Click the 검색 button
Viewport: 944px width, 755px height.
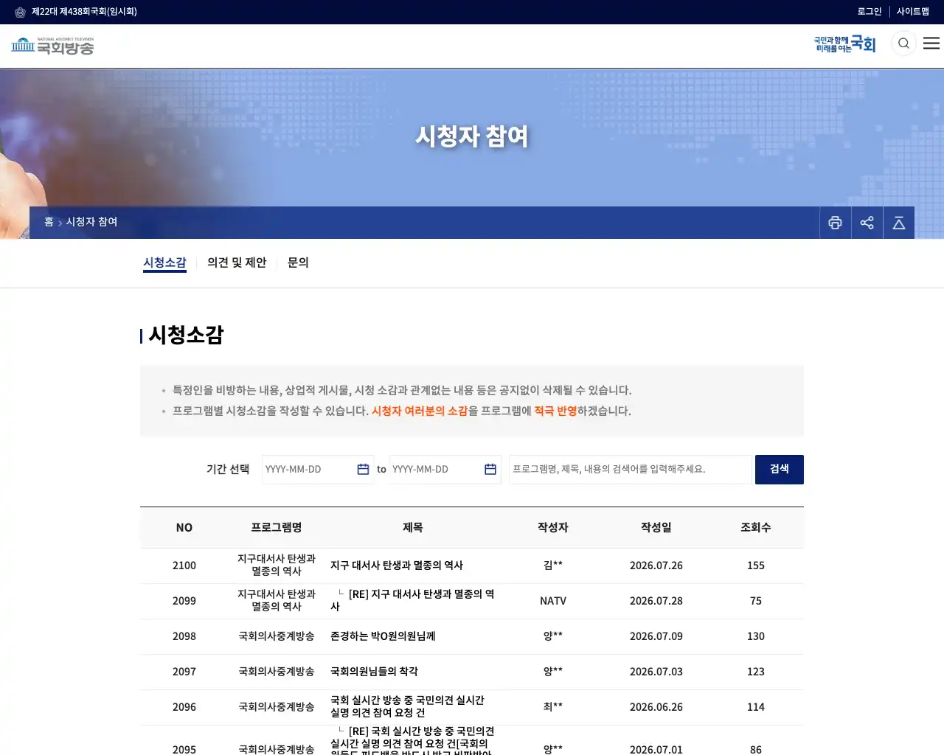[x=780, y=470]
